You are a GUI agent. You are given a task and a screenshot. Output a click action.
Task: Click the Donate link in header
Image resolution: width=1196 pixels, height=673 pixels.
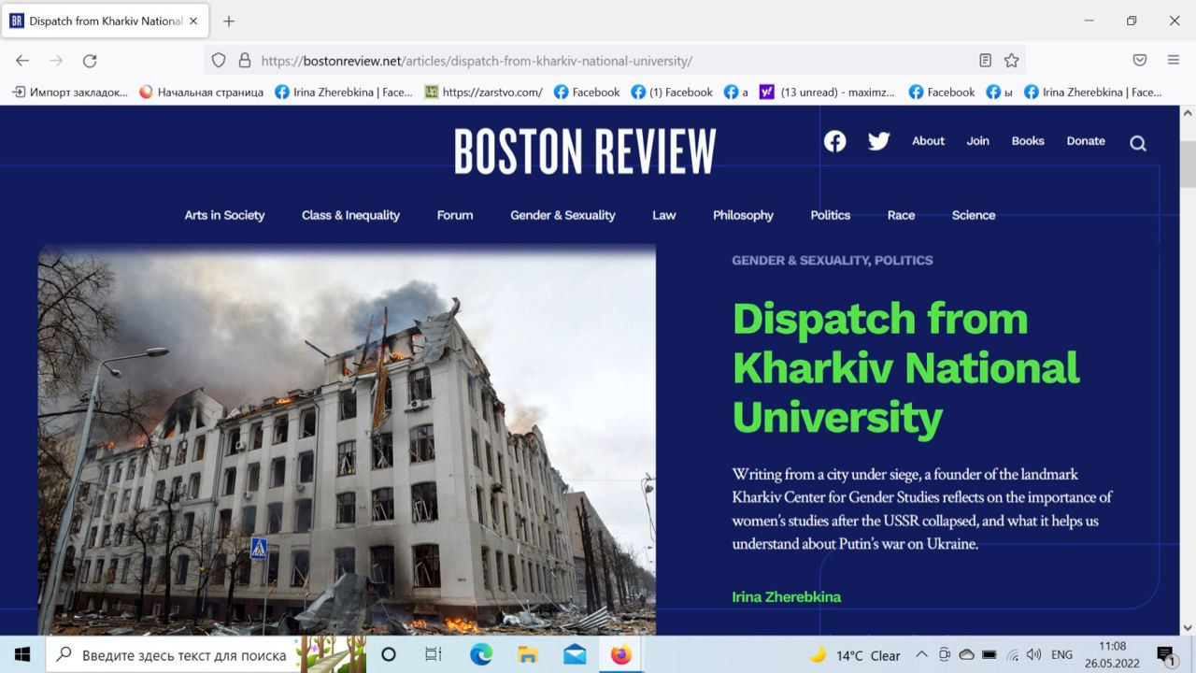(1086, 141)
